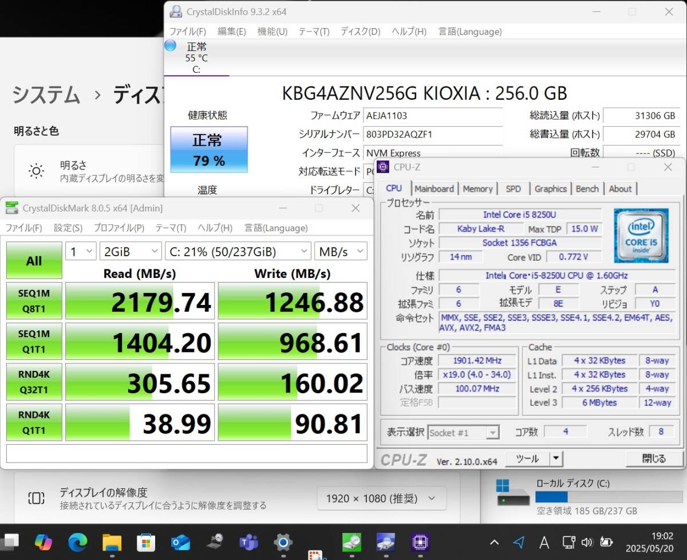Launch Microsoft Edge from the taskbar
Viewport: 687px width, 560px height.
tap(78, 542)
